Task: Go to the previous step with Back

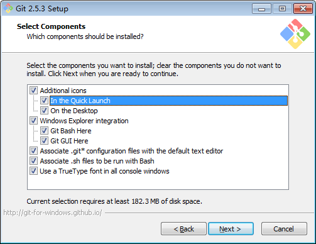Action: coord(183,229)
